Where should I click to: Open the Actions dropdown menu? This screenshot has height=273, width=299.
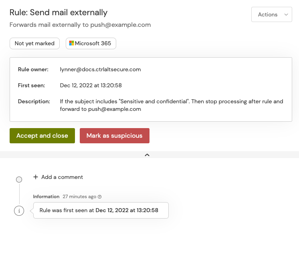click(x=271, y=14)
